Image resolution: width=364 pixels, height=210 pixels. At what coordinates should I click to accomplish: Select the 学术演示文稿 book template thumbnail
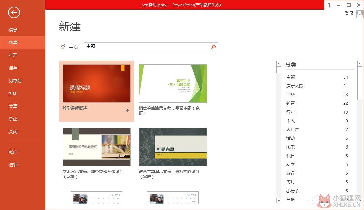pos(97,147)
